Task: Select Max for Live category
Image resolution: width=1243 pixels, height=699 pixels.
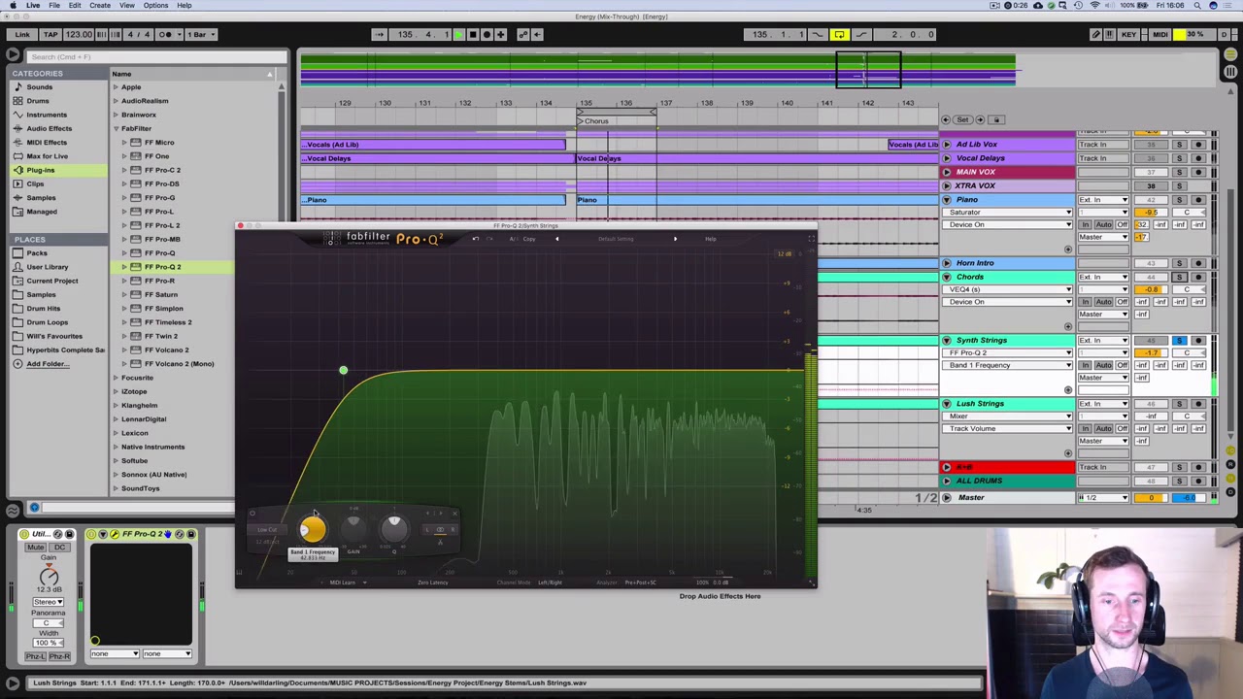Action: coord(47,156)
